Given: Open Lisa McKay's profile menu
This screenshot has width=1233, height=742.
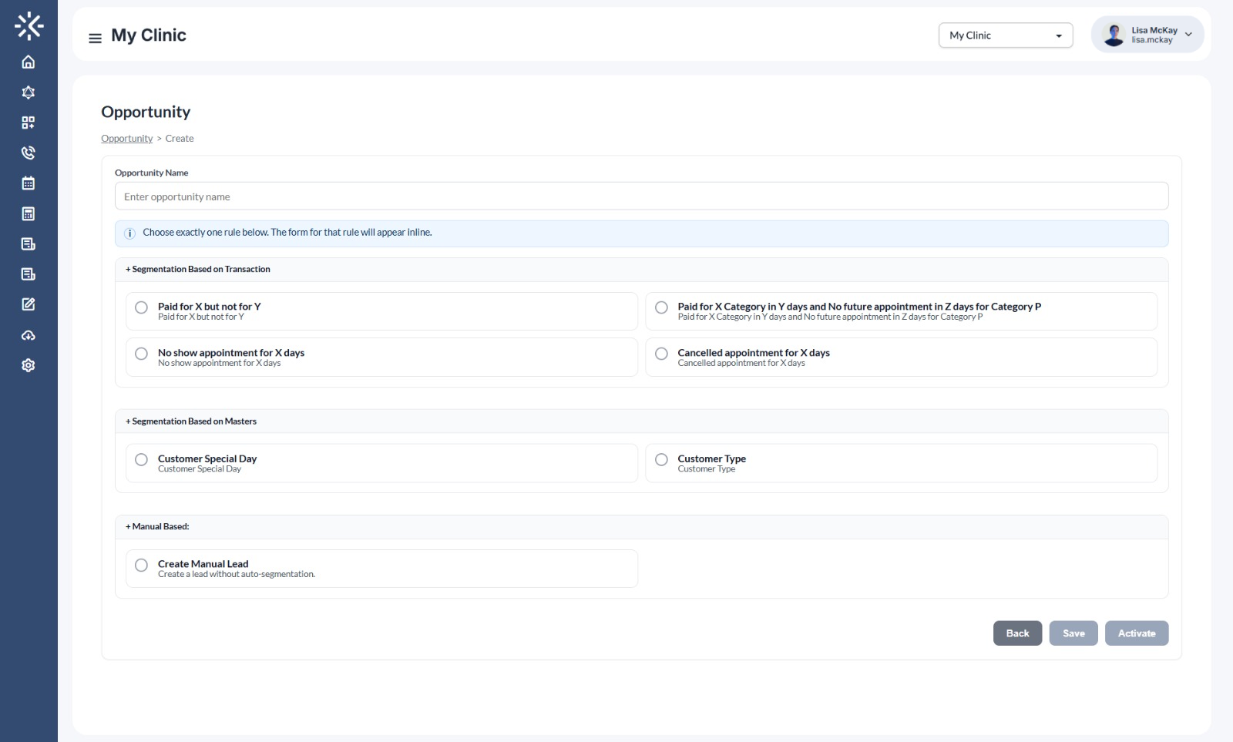Looking at the screenshot, I should (x=1147, y=34).
